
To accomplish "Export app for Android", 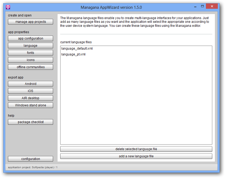I will 31,84.
